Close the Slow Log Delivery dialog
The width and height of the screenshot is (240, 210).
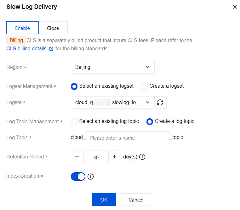tap(235, 7)
